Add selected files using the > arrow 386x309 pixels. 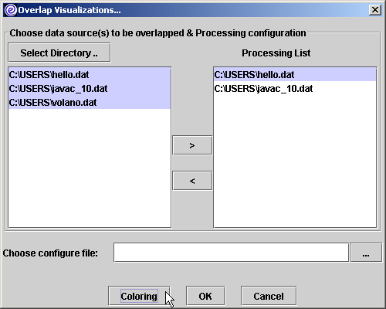192,145
